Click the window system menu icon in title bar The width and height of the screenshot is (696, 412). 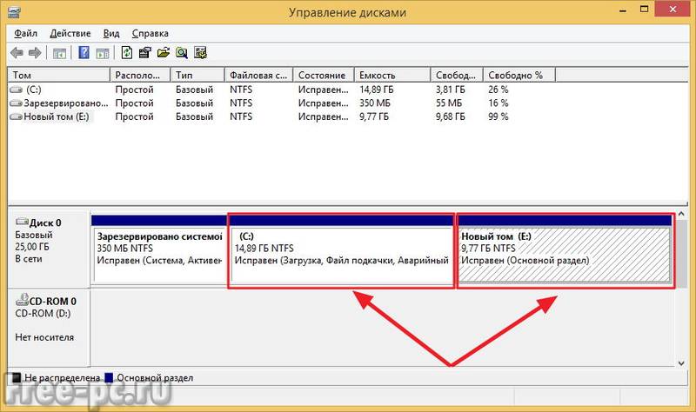tap(14, 11)
